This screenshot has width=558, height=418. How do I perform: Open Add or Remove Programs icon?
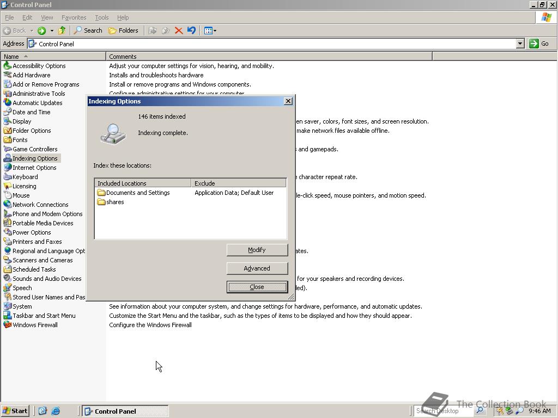pos(8,84)
